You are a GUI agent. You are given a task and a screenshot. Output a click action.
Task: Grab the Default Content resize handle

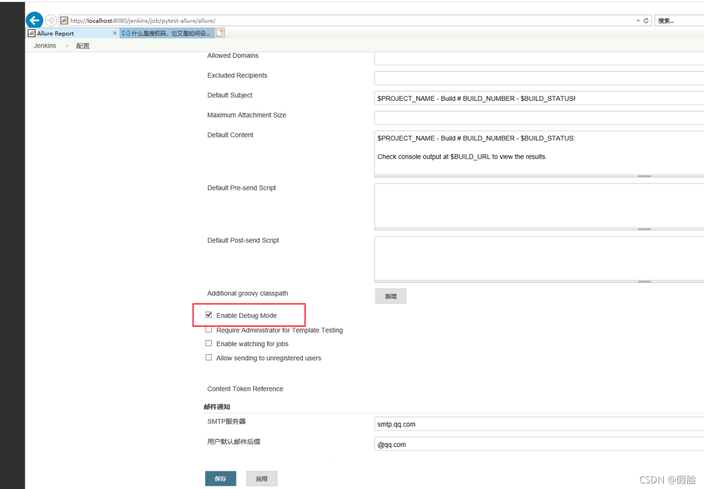644,176
